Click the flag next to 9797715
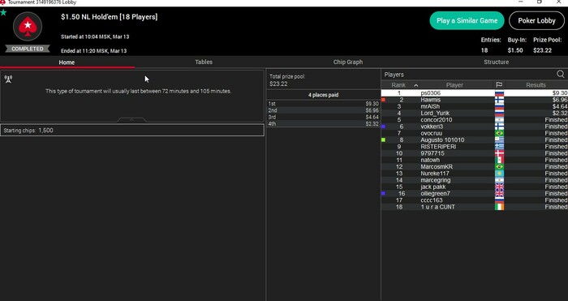This screenshot has width=568, height=301. pyautogui.click(x=499, y=153)
